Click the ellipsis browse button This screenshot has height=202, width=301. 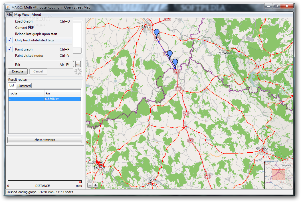click(x=78, y=64)
